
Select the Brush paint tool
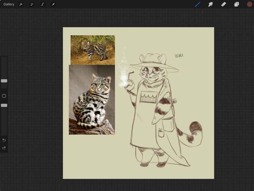pos(198,4)
